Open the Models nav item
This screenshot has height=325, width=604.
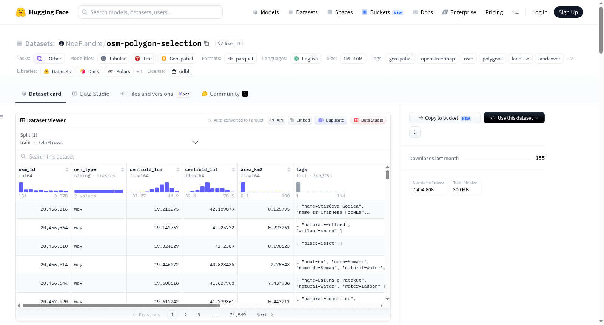266,12
